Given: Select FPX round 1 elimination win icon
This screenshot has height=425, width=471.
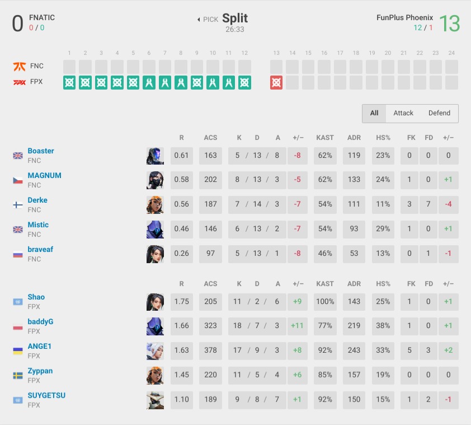Looking at the screenshot, I should [x=69, y=82].
